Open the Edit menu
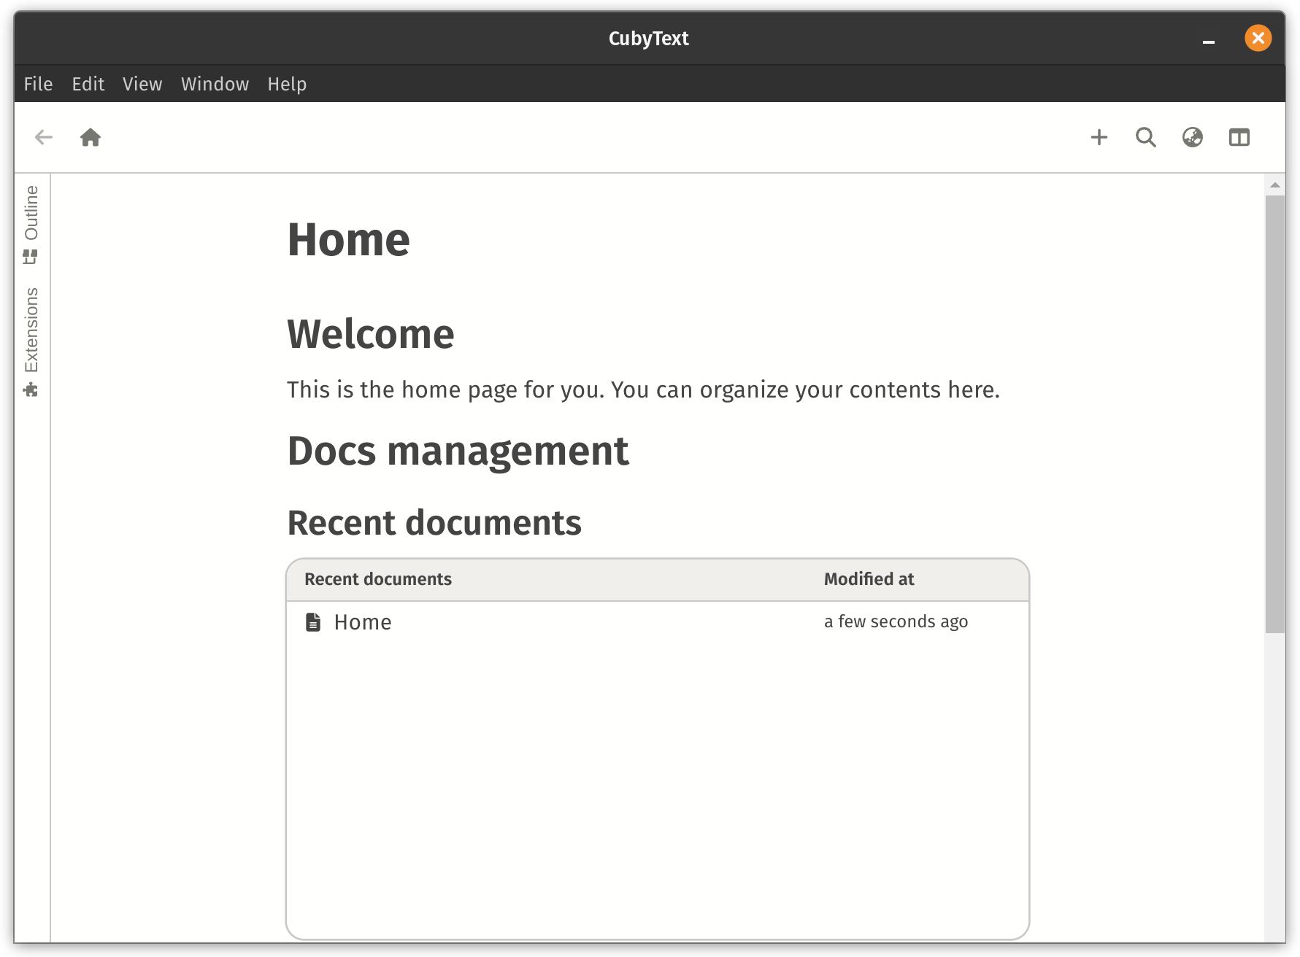This screenshot has width=1300, height=957. (88, 84)
